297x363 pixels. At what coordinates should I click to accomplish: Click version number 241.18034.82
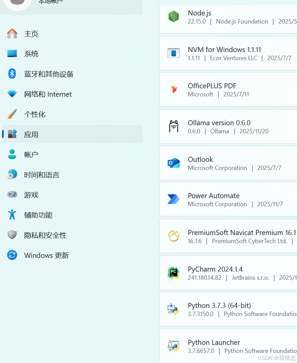point(205,277)
